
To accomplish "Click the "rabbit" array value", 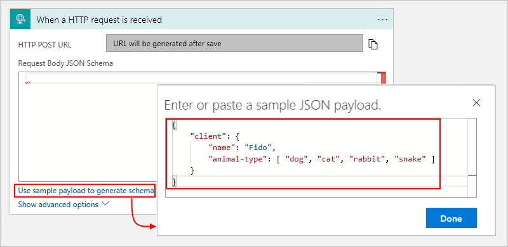I will point(368,159).
